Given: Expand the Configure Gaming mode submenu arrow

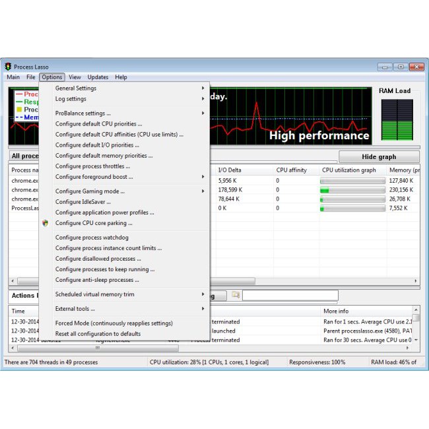Looking at the screenshot, I should pos(203,191).
